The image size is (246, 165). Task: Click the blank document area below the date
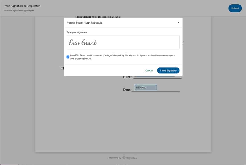(122, 122)
